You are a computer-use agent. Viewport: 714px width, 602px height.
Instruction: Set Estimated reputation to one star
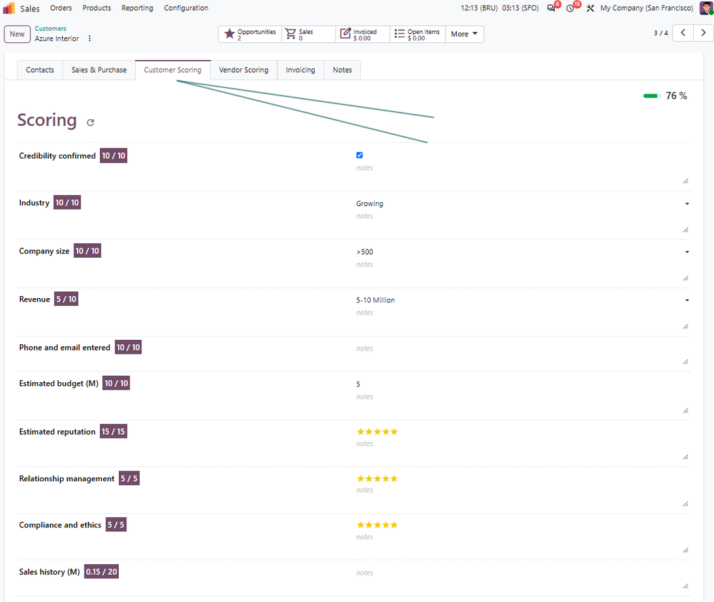[360, 431]
